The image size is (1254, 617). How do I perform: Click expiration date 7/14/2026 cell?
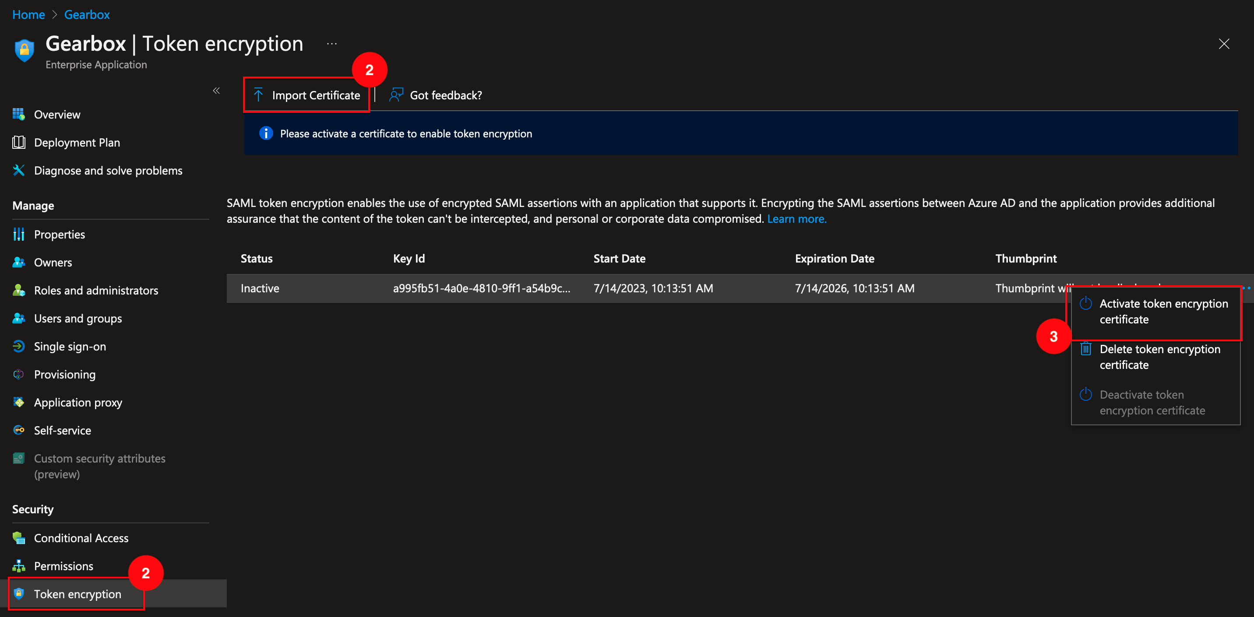click(854, 288)
